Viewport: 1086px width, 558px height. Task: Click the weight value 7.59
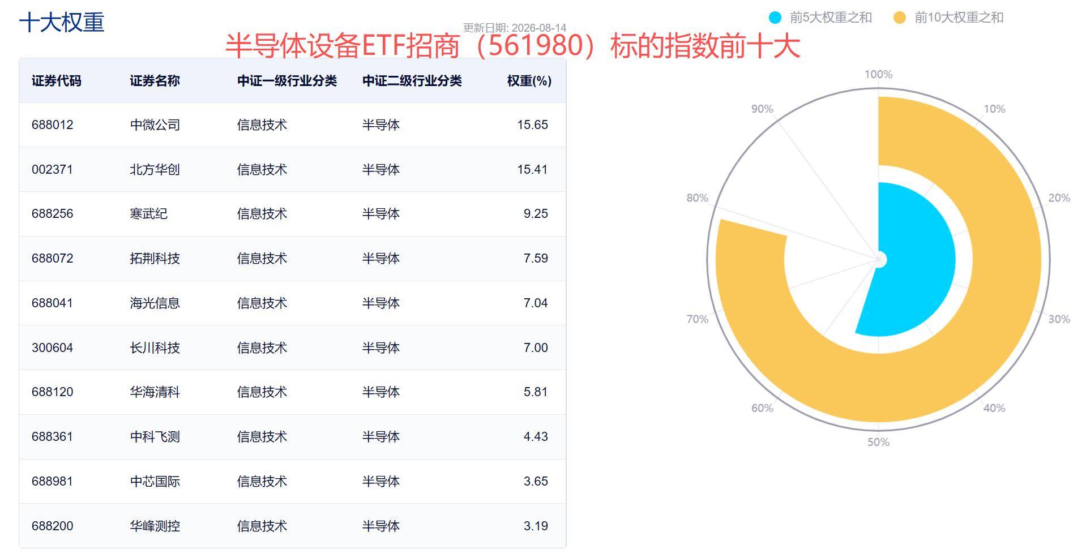tap(536, 259)
